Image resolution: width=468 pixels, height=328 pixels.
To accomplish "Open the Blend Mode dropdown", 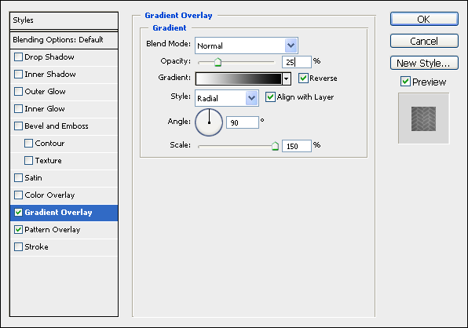I will 247,46.
